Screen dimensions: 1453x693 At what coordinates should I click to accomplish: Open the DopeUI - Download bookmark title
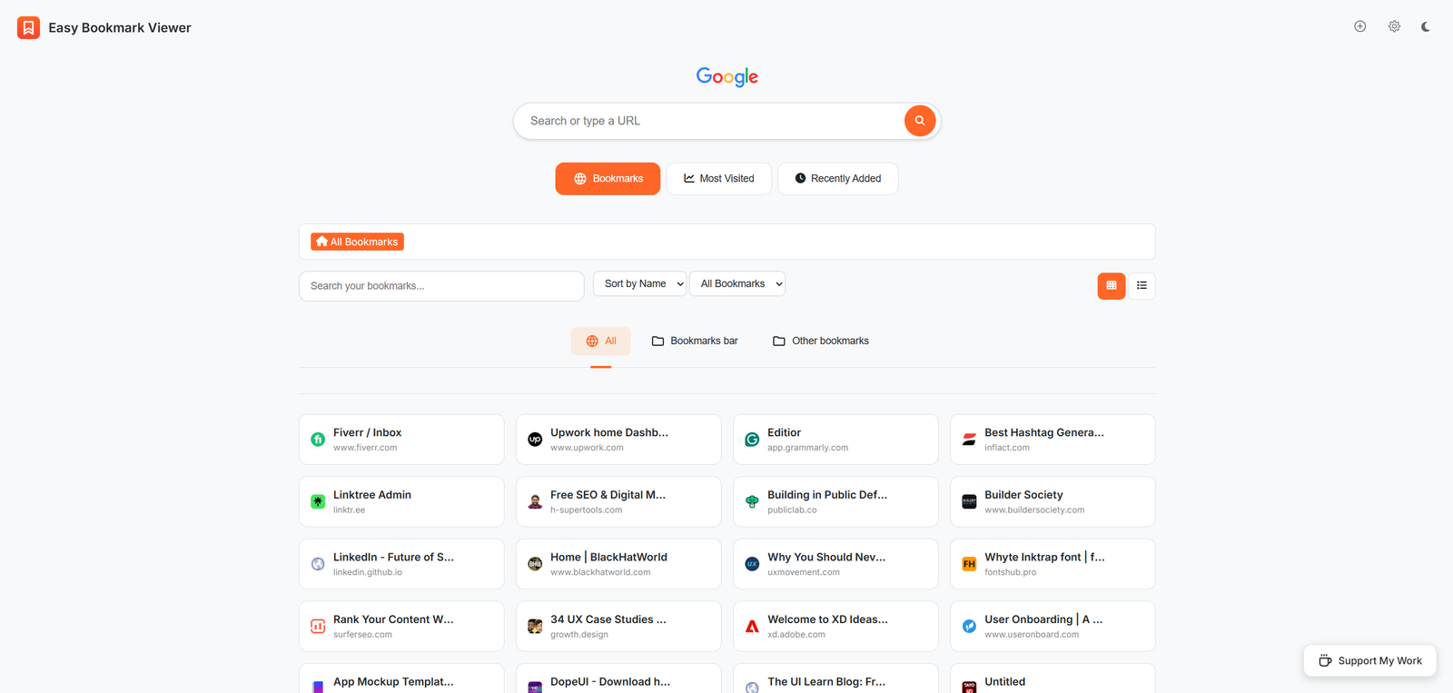(610, 681)
